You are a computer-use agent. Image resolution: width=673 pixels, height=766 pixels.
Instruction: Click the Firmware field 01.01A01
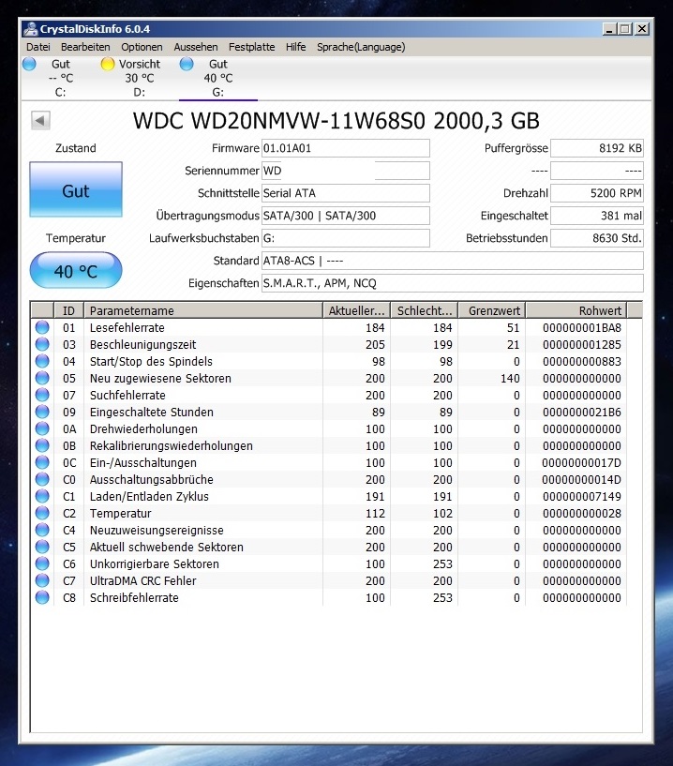coord(345,148)
